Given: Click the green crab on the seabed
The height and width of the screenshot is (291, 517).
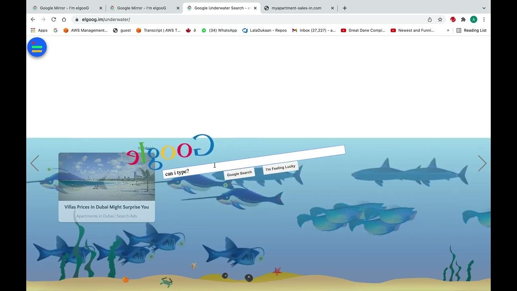Looking at the screenshot, I should (166, 282).
